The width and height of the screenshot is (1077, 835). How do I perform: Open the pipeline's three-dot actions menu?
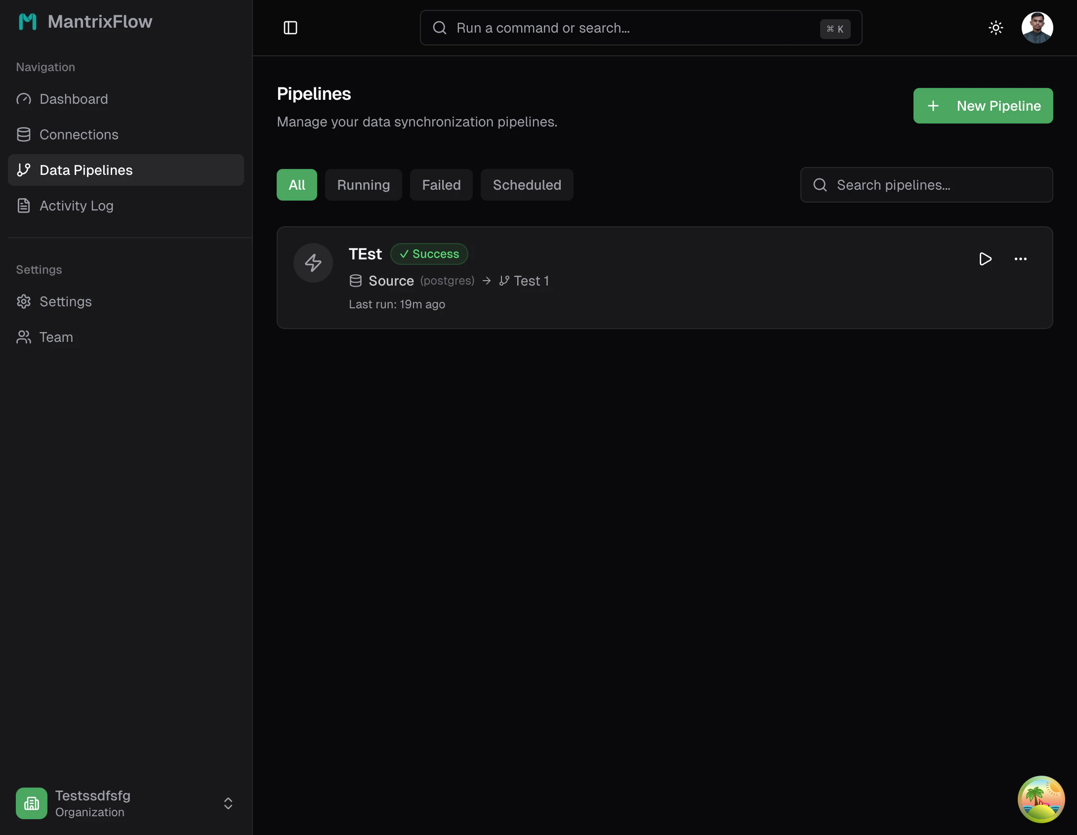(1021, 259)
